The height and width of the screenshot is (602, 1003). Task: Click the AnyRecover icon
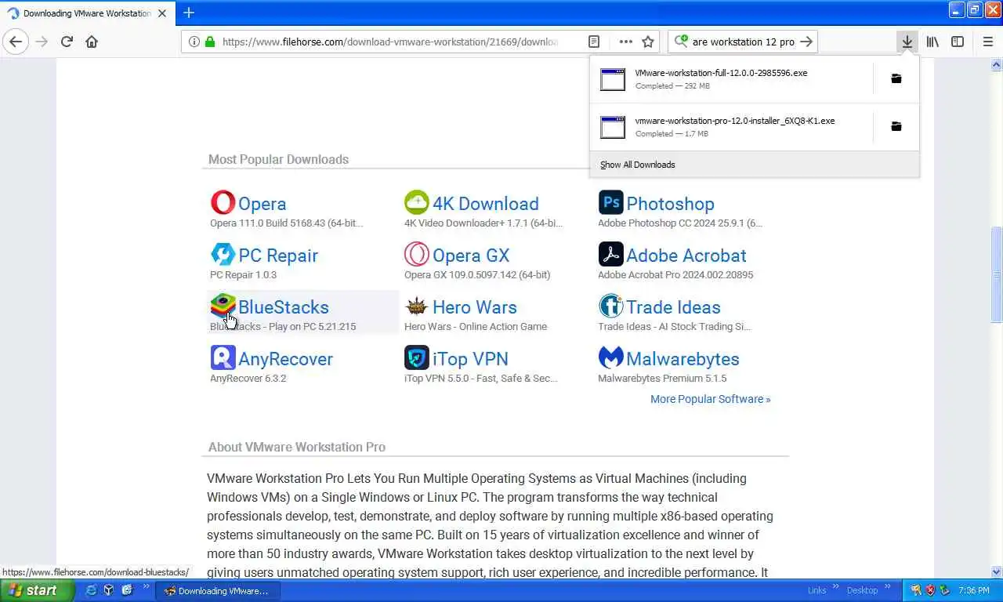point(223,357)
